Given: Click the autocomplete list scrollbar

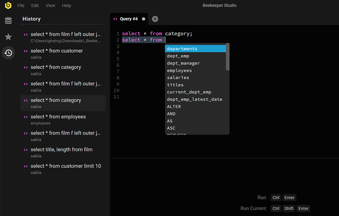Looking at the screenshot, I should click(227, 57).
